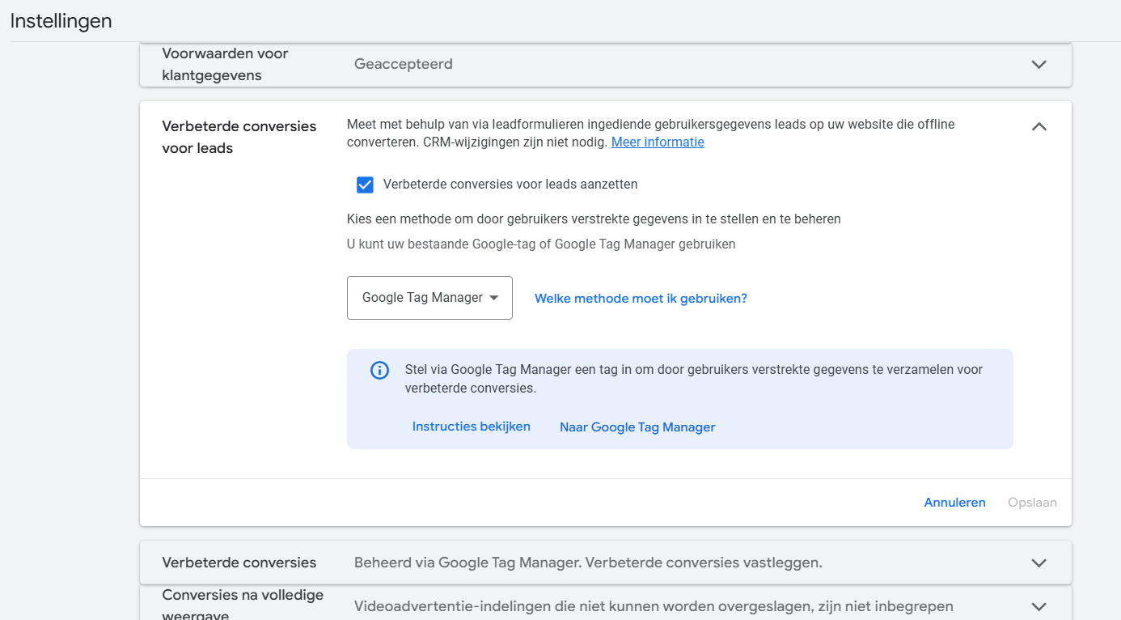Image resolution: width=1121 pixels, height=620 pixels.
Task: Click the info icon in the blue notice
Action: click(379, 371)
